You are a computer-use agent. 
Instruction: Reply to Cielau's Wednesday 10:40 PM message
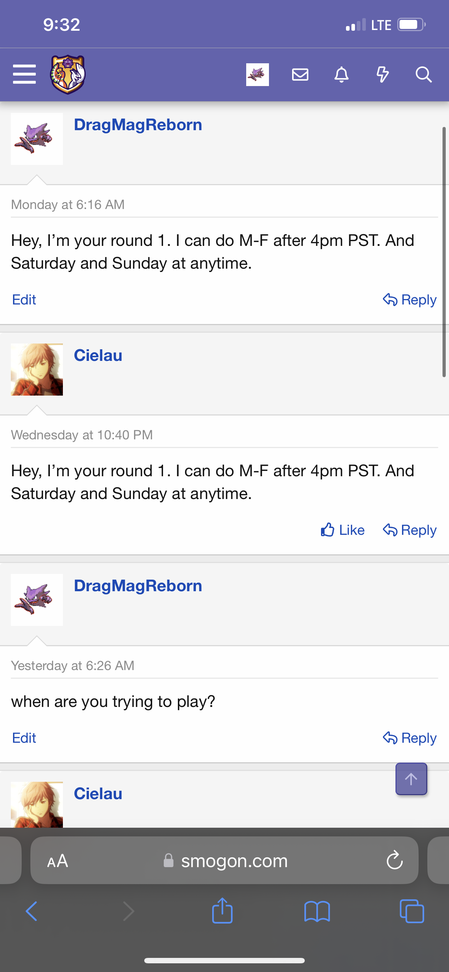click(410, 530)
